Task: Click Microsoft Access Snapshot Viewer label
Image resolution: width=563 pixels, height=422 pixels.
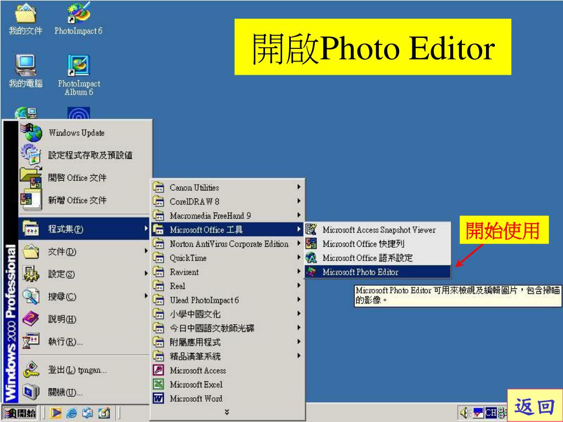Action: coord(379,230)
